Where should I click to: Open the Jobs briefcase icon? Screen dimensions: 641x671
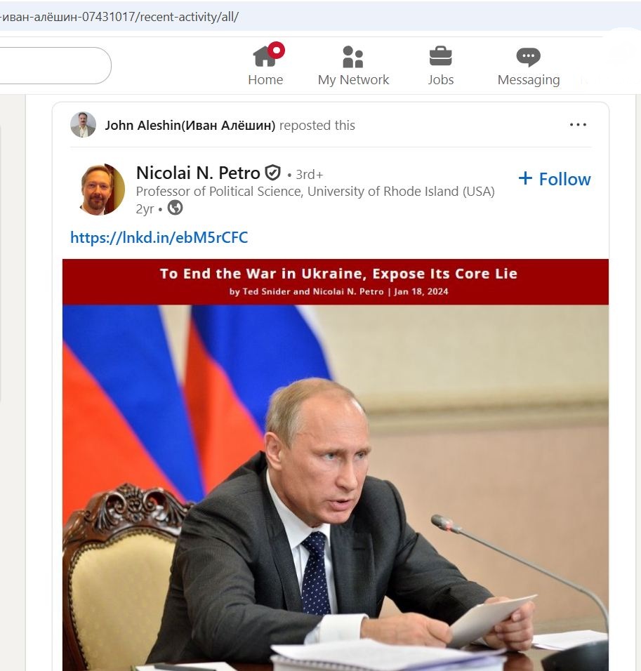[x=440, y=56]
